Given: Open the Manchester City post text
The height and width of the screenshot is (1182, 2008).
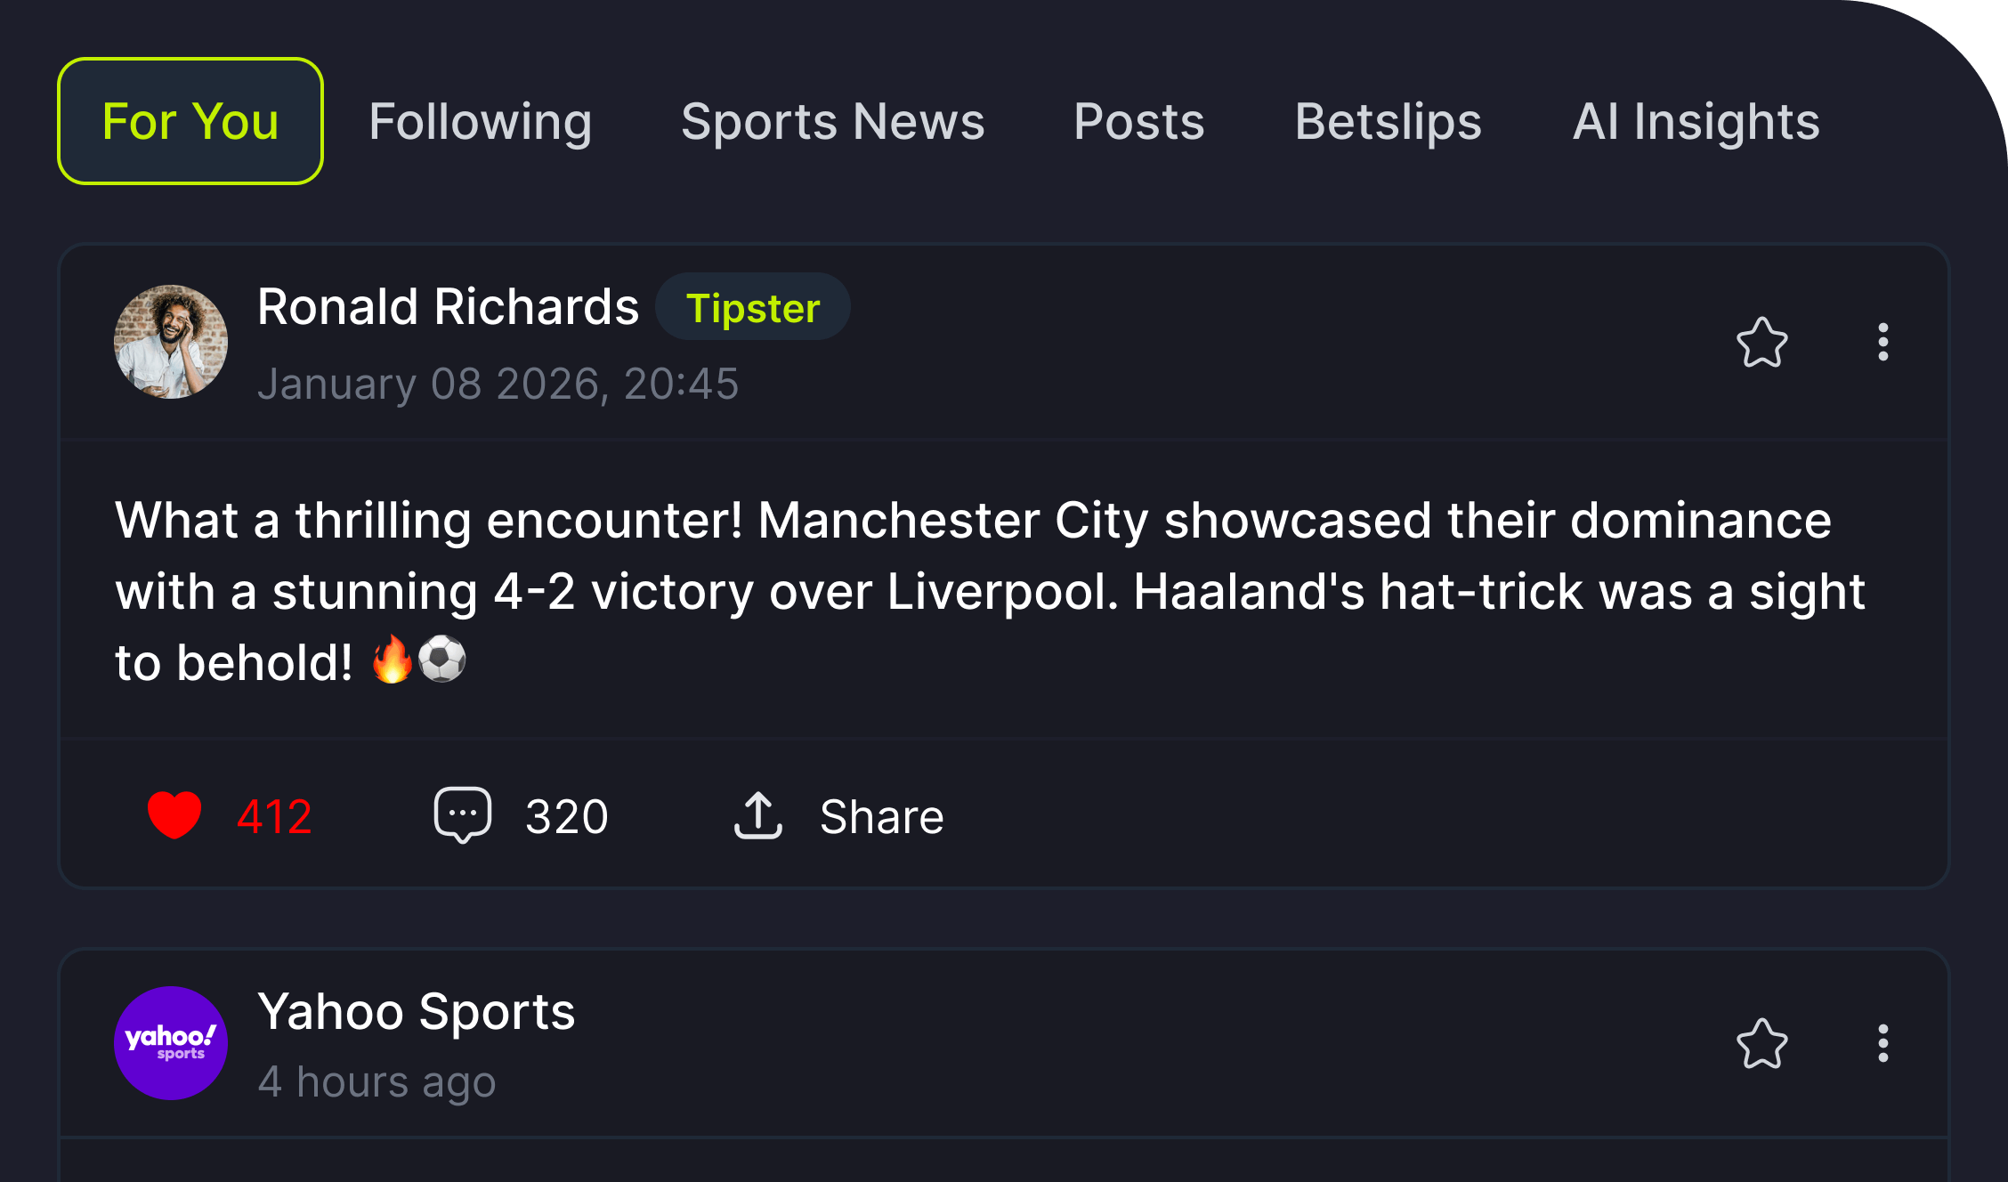Looking at the screenshot, I should 979,591.
